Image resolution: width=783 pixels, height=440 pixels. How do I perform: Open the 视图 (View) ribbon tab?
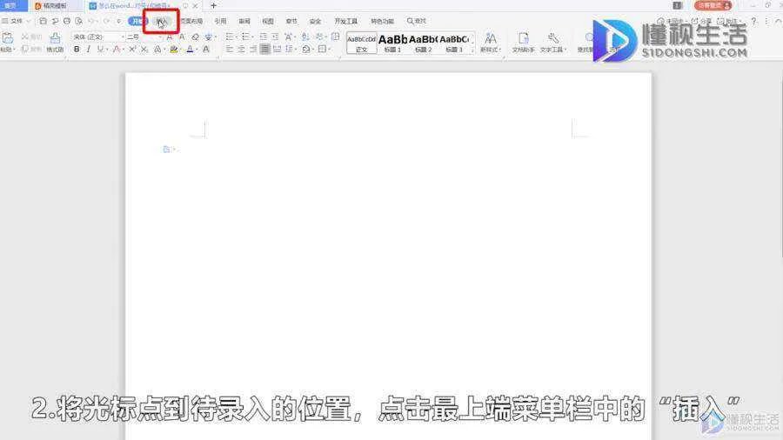tap(268, 21)
